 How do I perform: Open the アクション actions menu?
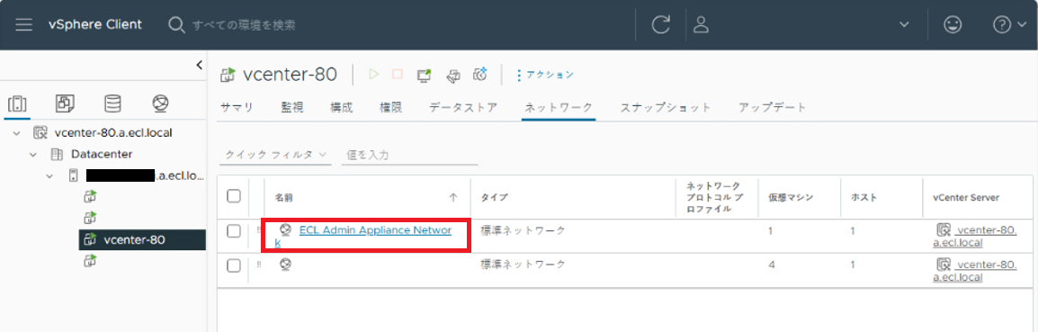[545, 75]
